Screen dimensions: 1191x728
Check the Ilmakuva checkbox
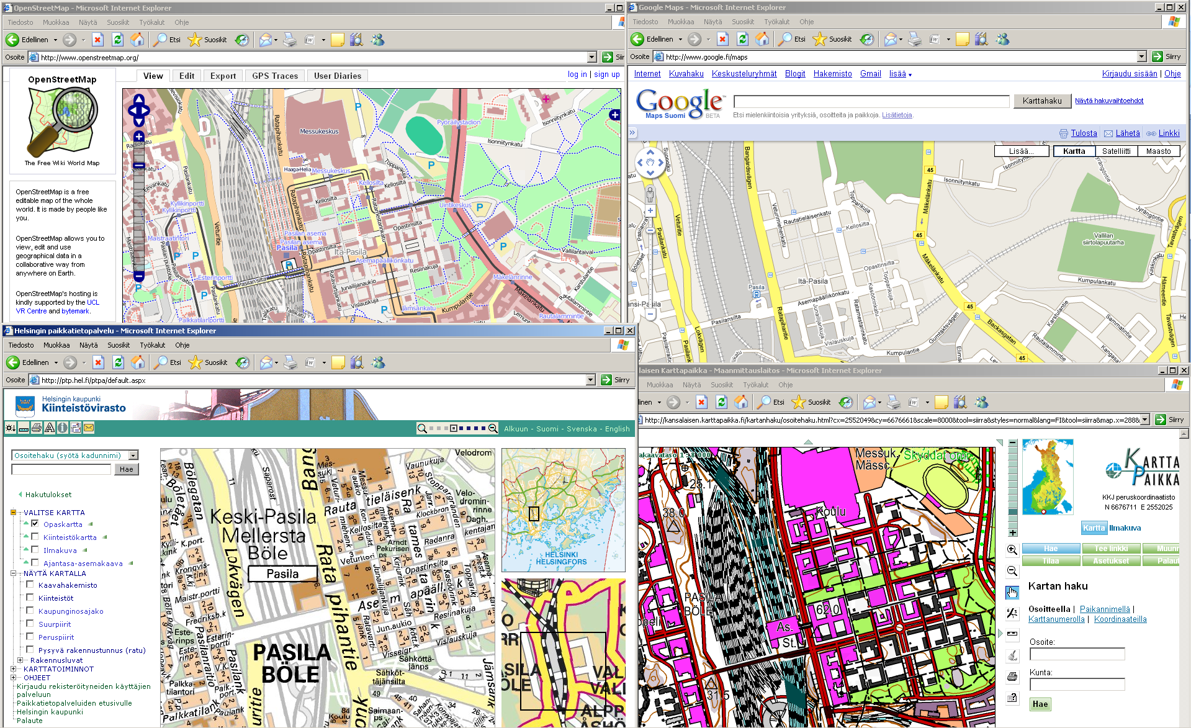(x=35, y=550)
